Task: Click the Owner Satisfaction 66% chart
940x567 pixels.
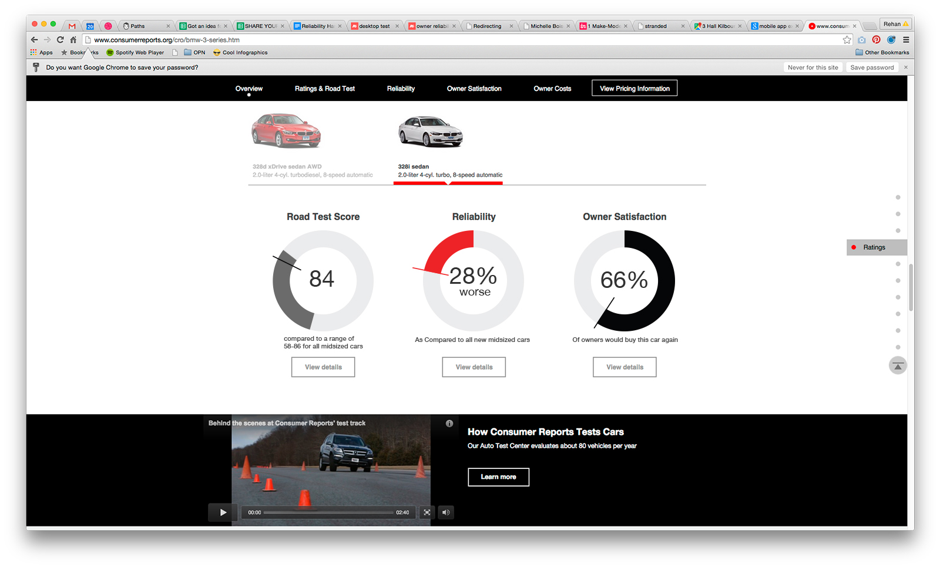Action: (x=625, y=280)
